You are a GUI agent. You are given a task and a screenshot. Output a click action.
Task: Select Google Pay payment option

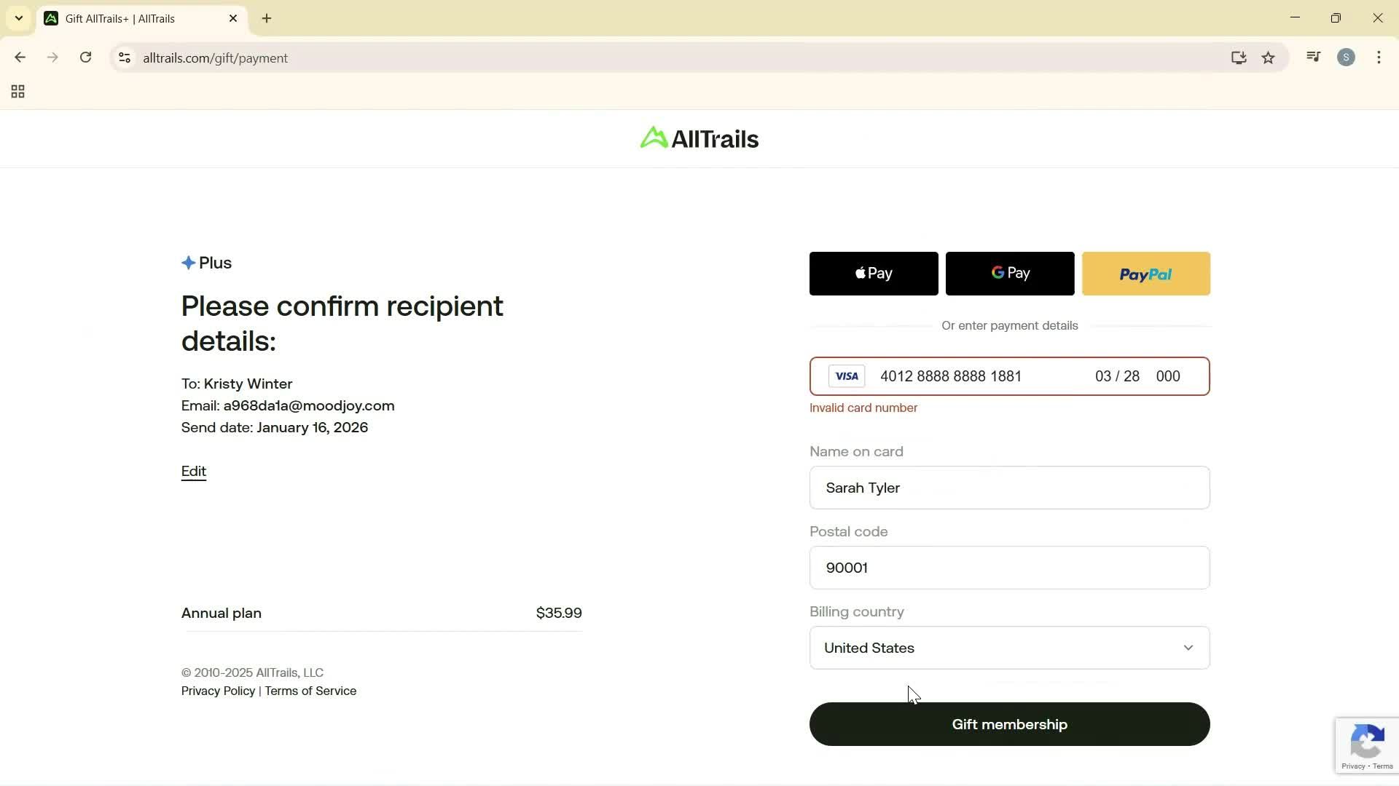[x=1009, y=273]
